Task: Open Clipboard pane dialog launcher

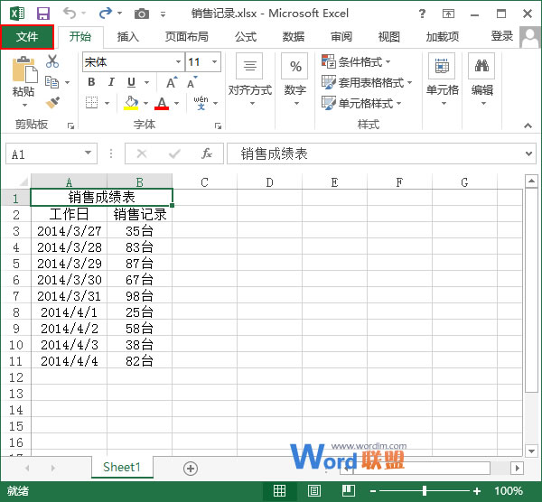Action: click(x=70, y=125)
